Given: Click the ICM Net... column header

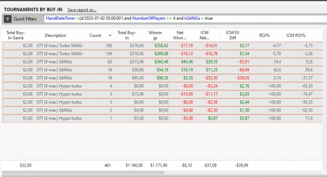Looking at the screenshot, I should click(204, 35).
